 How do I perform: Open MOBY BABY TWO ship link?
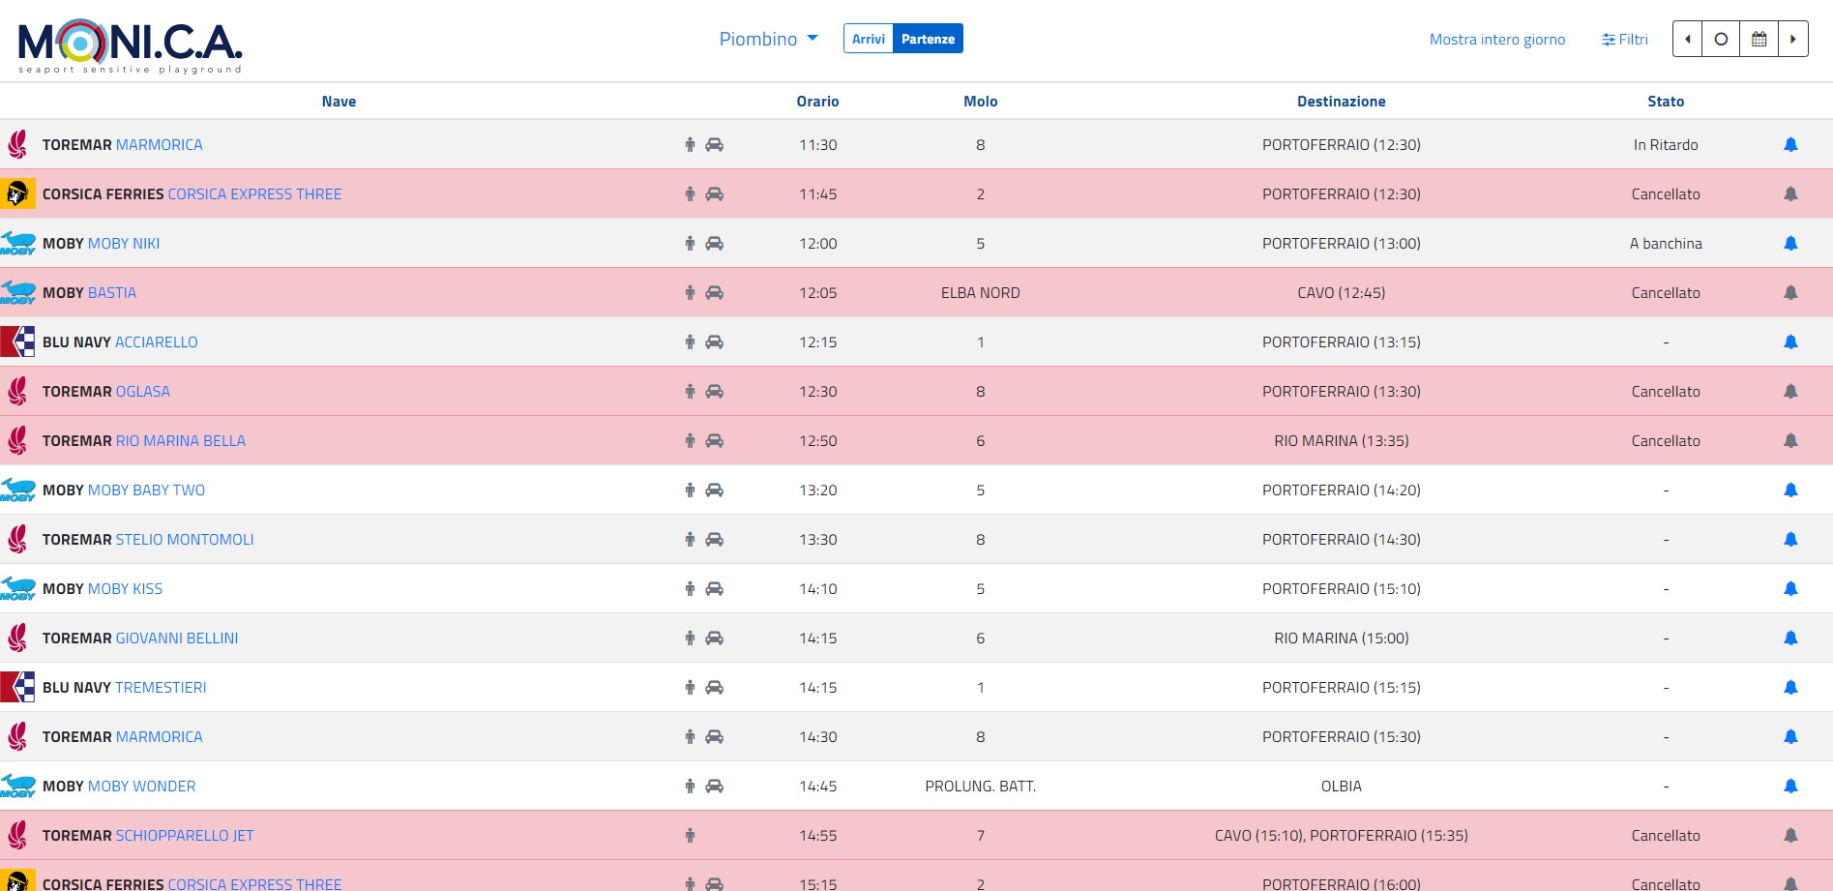147,490
